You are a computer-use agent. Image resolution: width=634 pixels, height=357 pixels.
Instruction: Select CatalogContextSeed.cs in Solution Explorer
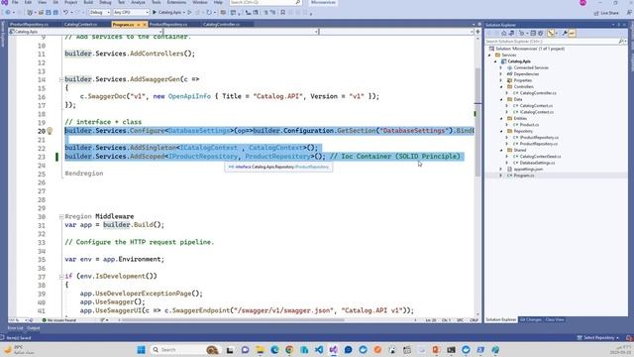pos(540,157)
